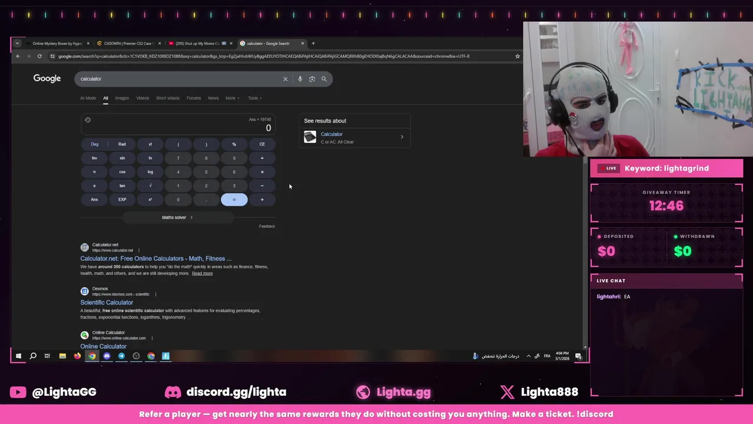Switch to the Online Mystery Boxes tab
Image resolution: width=753 pixels, height=424 pixels.
56,44
